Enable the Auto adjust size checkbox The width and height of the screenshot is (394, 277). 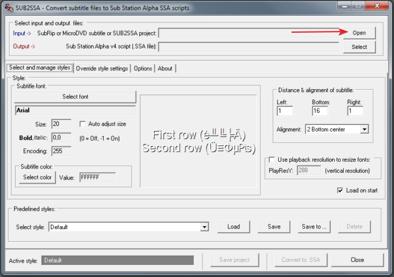tap(83, 124)
